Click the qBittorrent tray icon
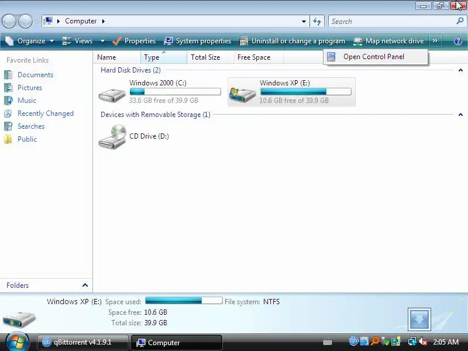Screen dimensions: 468x351 [x=353, y=341]
